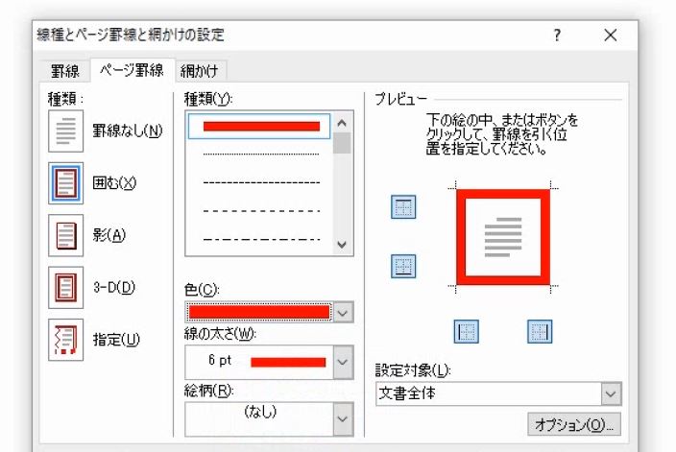This screenshot has width=676, height=452.
Task: Click the red color swatch in 色 field
Action: pyautogui.click(x=259, y=313)
